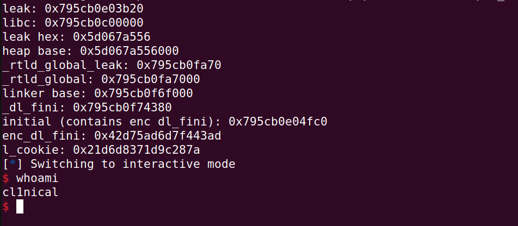518x226 pixels.
Task: Click the leak address 0x795cb0e03b20
Action: coord(95,8)
